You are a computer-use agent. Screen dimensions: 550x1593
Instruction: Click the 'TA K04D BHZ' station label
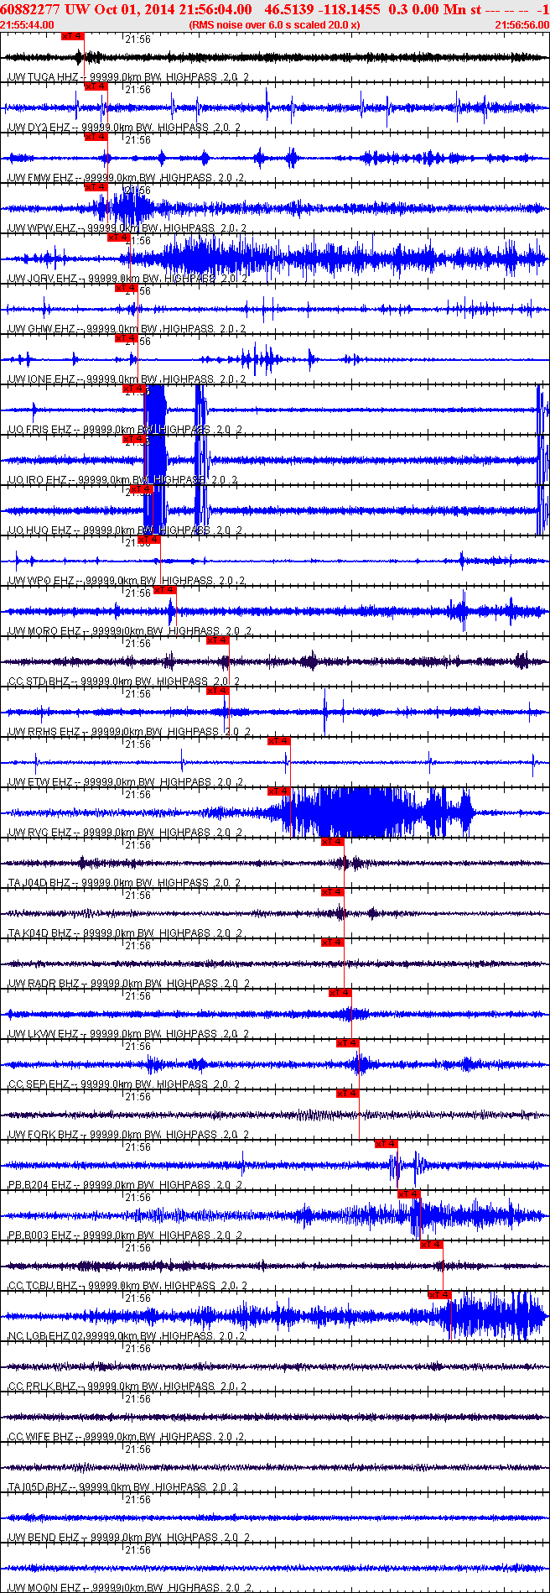coord(39,933)
